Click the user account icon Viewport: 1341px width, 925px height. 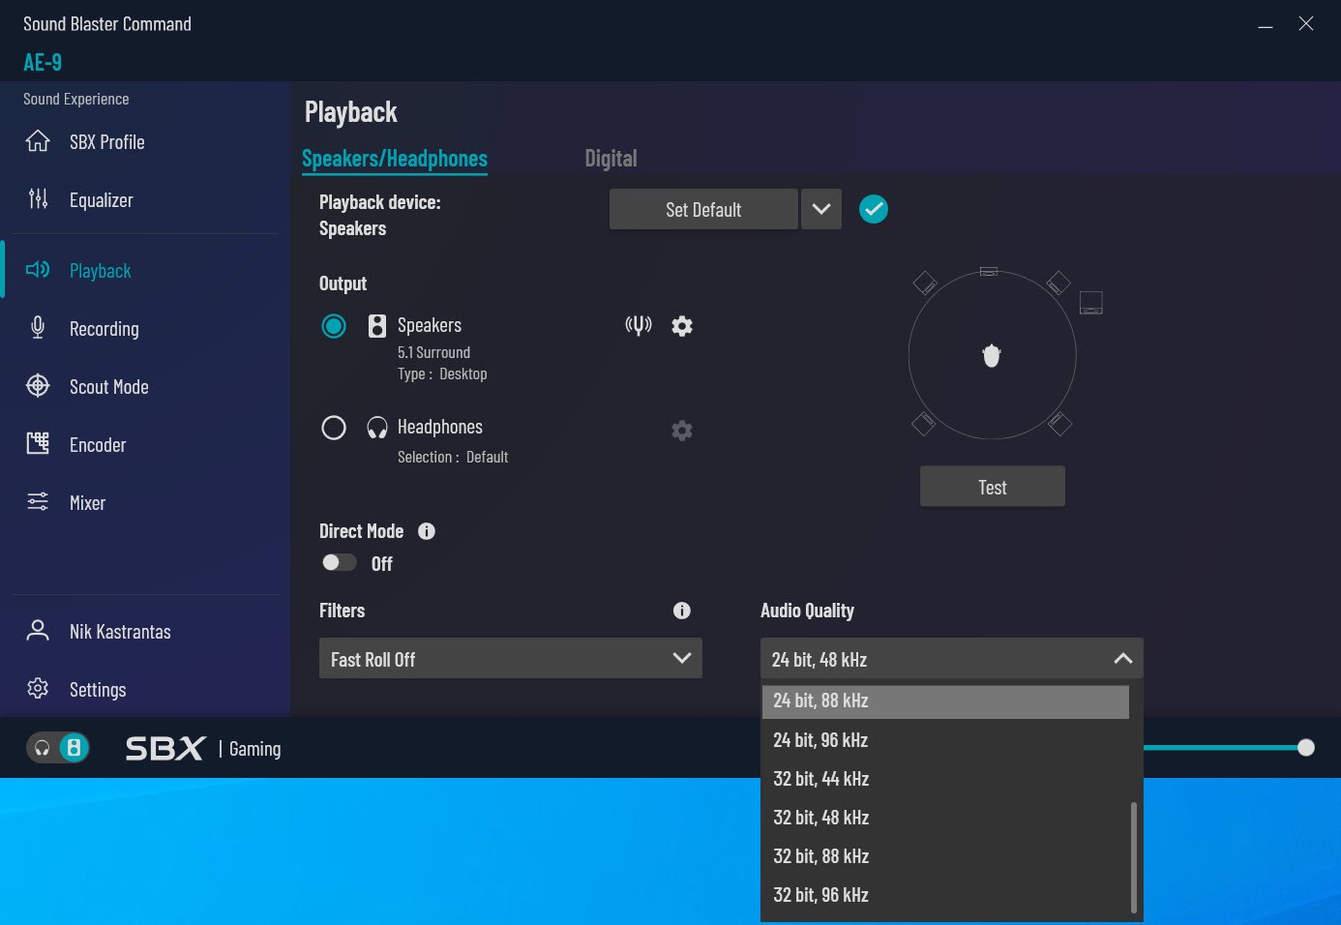tap(38, 631)
